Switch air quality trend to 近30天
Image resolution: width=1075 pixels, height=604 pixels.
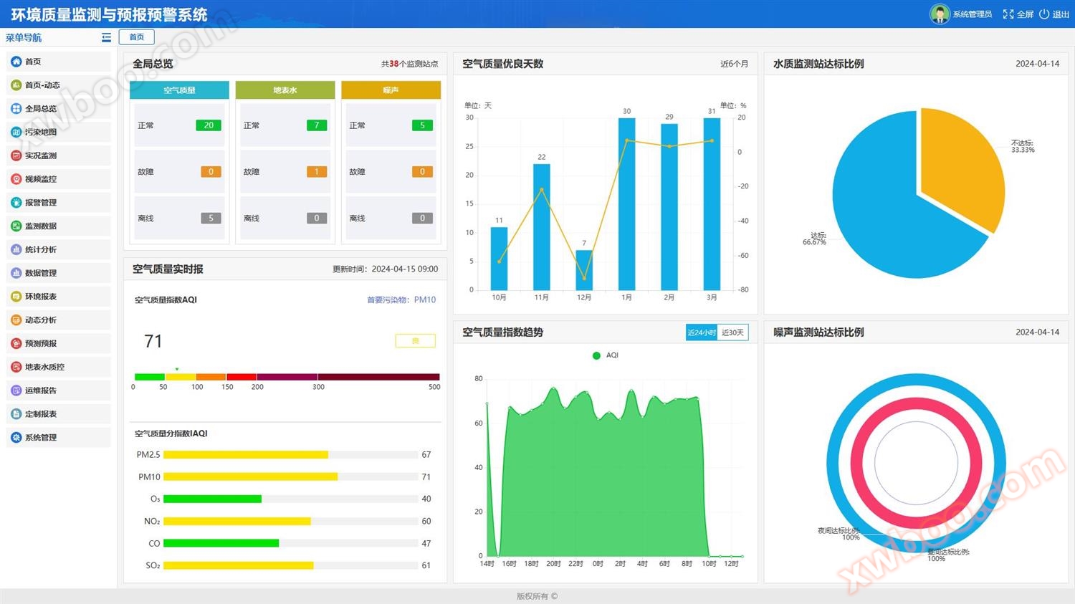coord(732,332)
